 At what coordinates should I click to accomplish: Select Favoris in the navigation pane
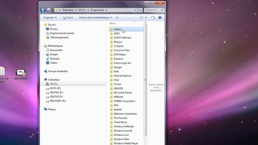(x=52, y=25)
